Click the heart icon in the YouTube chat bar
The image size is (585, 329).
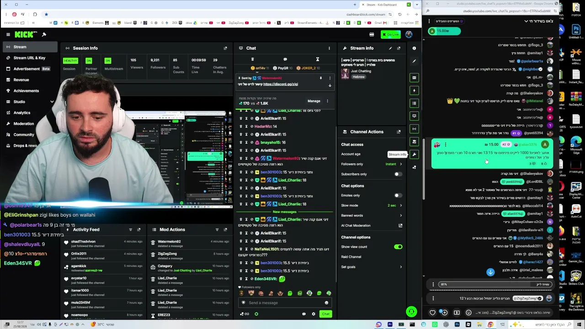pyautogui.click(x=432, y=313)
